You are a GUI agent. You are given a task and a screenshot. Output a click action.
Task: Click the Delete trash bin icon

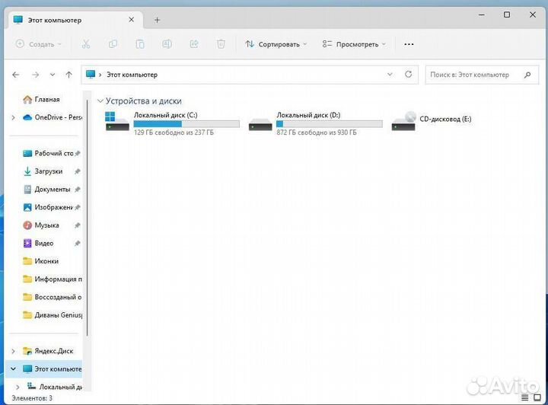(221, 44)
